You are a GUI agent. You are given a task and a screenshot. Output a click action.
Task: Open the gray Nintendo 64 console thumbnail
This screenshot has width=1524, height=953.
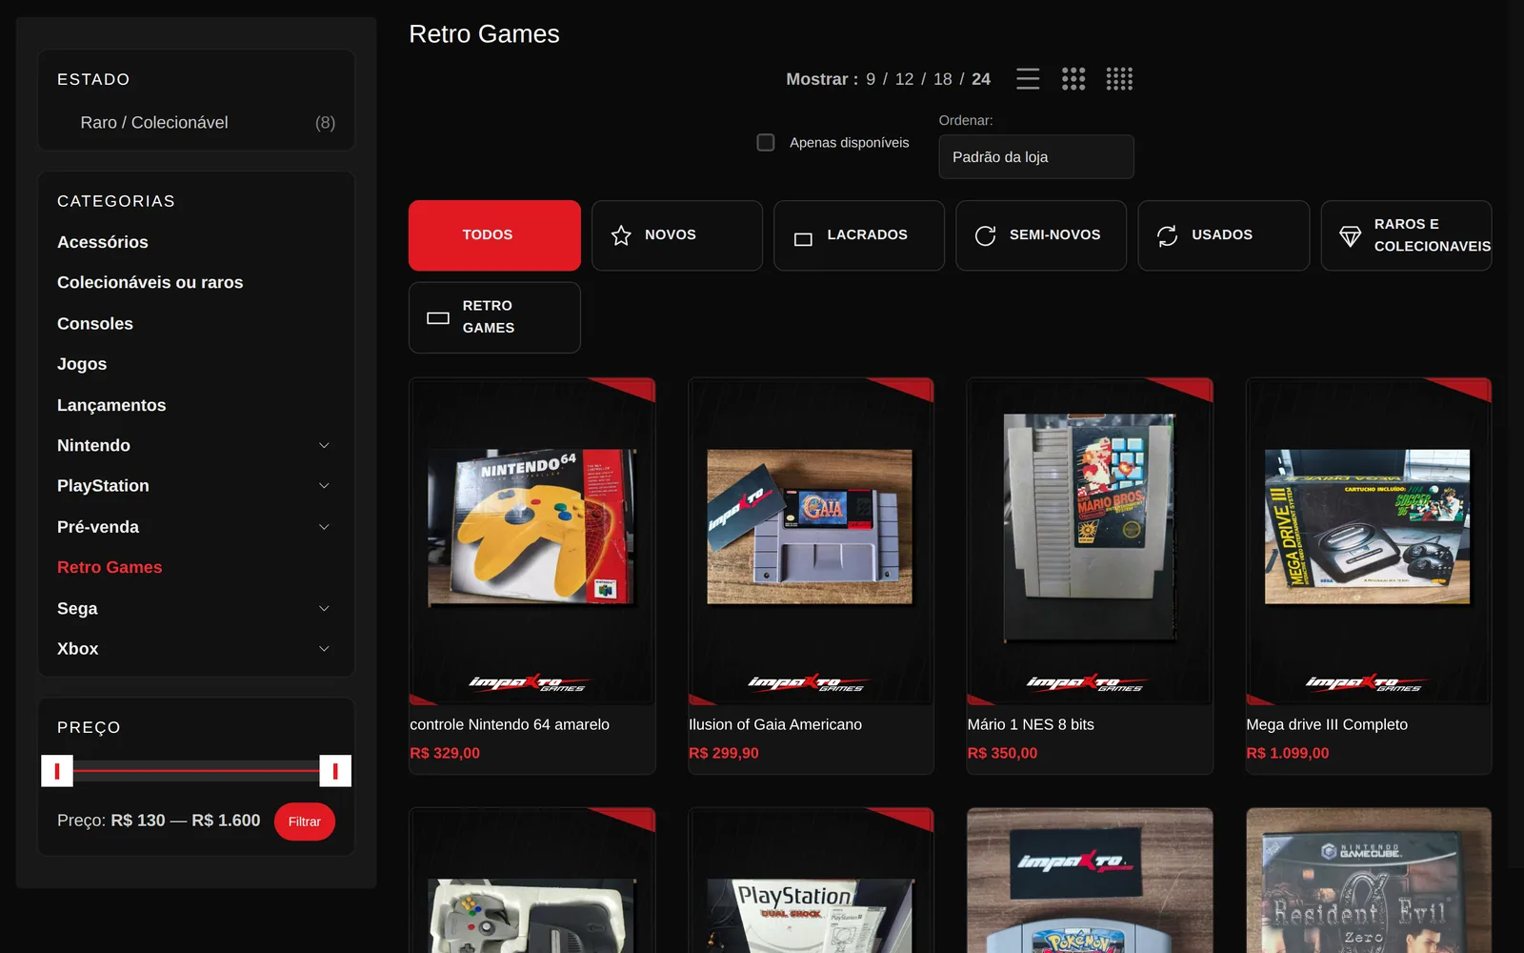click(x=532, y=881)
